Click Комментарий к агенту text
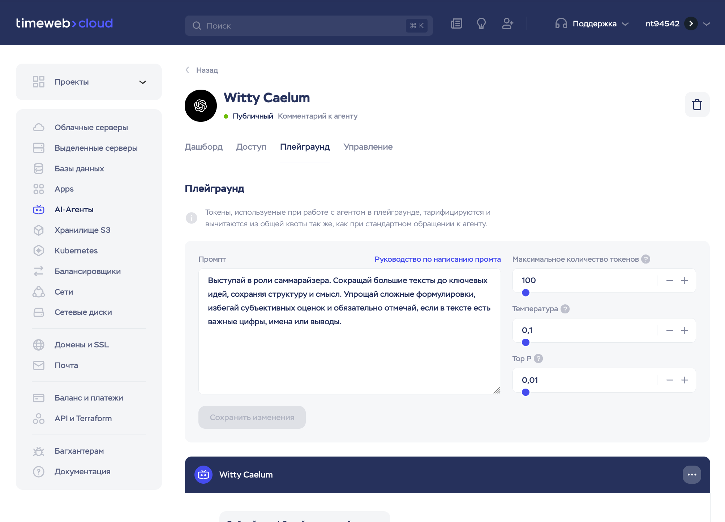The height and width of the screenshot is (522, 725). [x=318, y=116]
